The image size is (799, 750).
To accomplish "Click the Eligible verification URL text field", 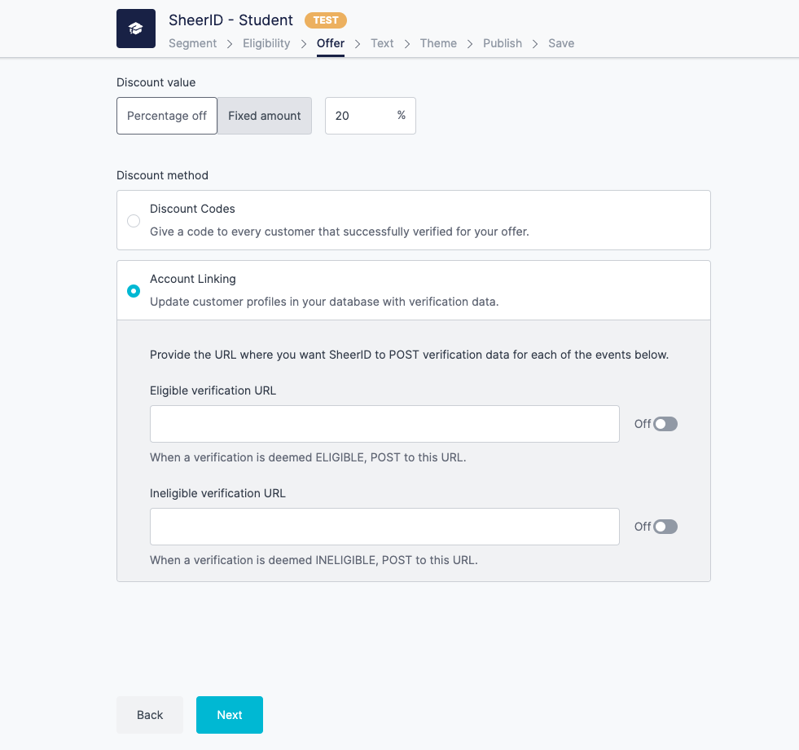I will tap(384, 423).
